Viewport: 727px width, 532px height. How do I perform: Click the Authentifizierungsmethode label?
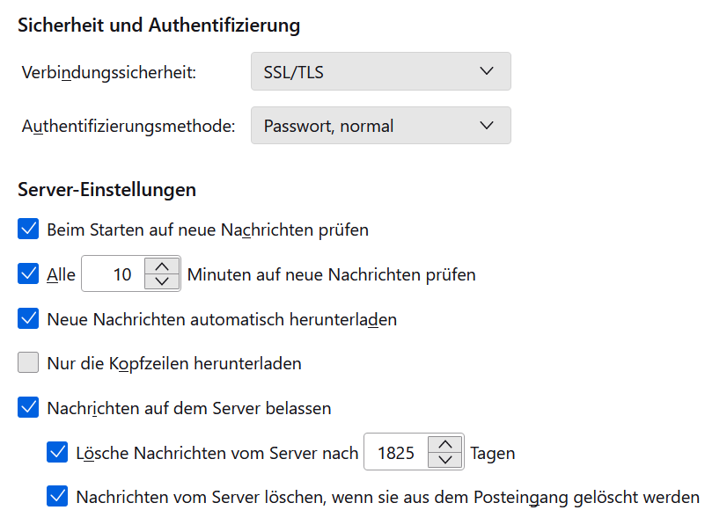coord(129,126)
